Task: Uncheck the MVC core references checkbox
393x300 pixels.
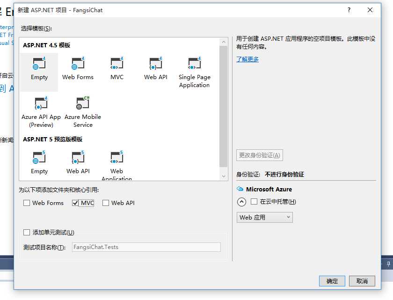Action: (75, 203)
